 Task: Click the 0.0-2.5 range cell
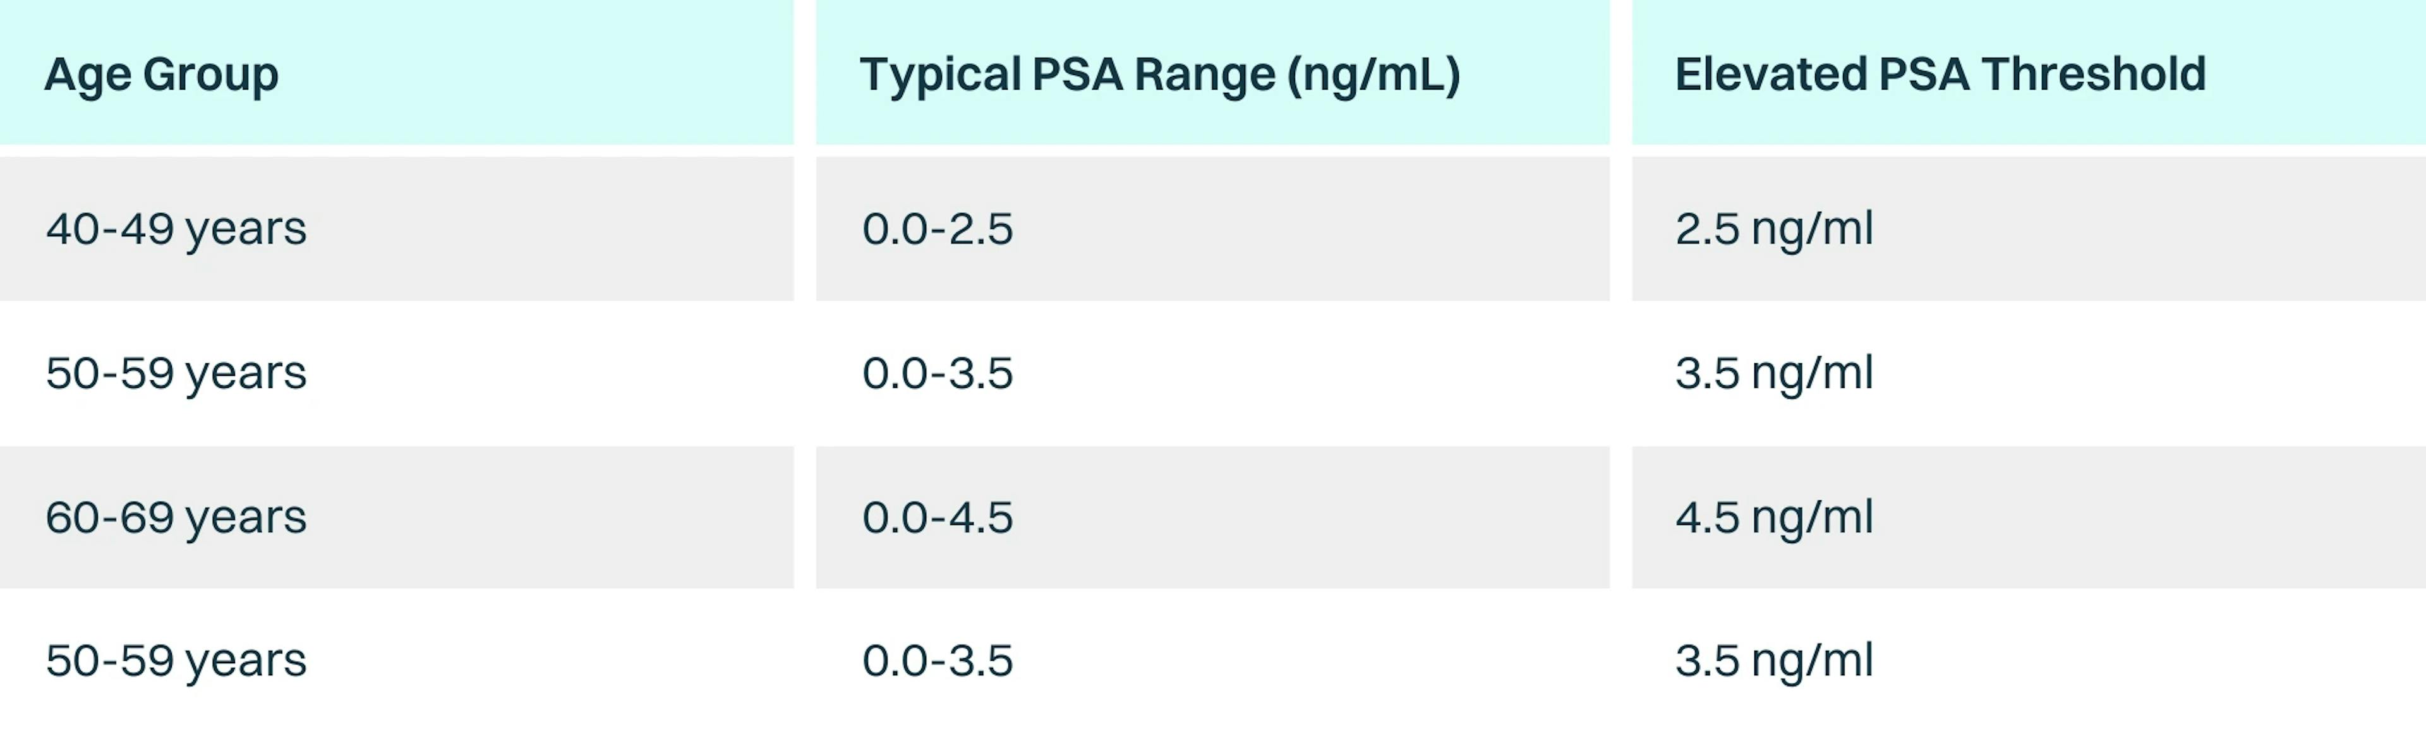937,229
